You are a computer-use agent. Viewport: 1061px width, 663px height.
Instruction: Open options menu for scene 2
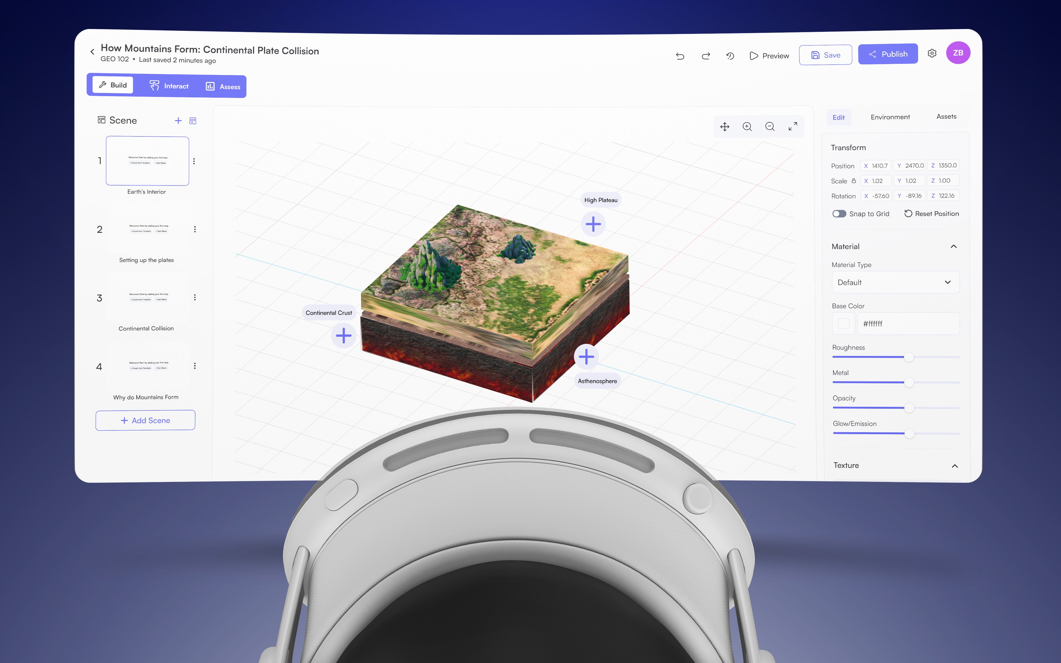coord(195,229)
